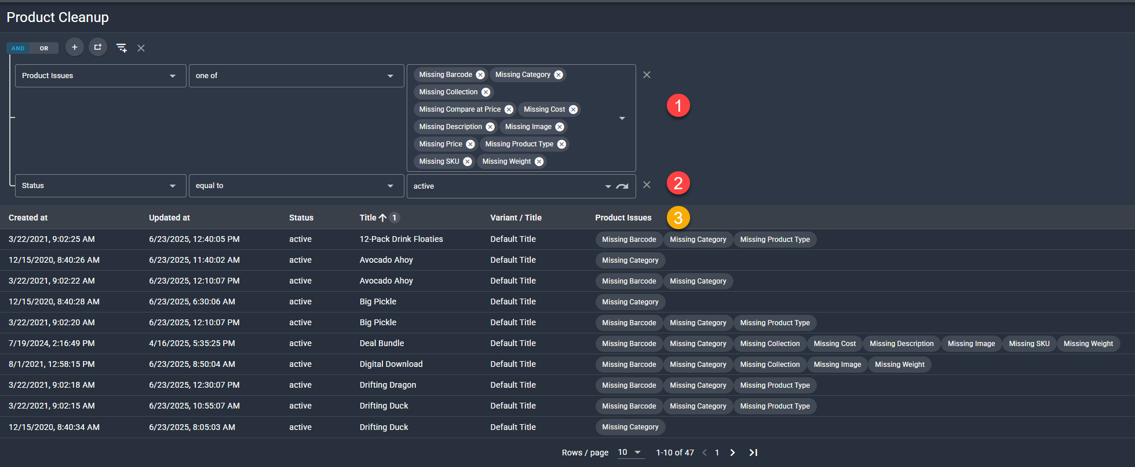Select AND filter logic
This screenshot has height=467, width=1135.
pos(18,48)
